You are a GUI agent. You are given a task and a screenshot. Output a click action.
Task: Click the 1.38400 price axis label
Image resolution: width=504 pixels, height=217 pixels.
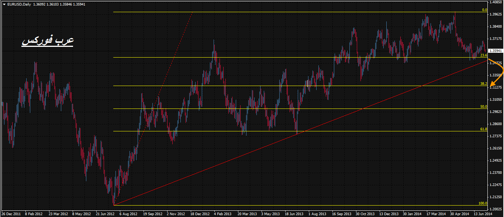496,27
